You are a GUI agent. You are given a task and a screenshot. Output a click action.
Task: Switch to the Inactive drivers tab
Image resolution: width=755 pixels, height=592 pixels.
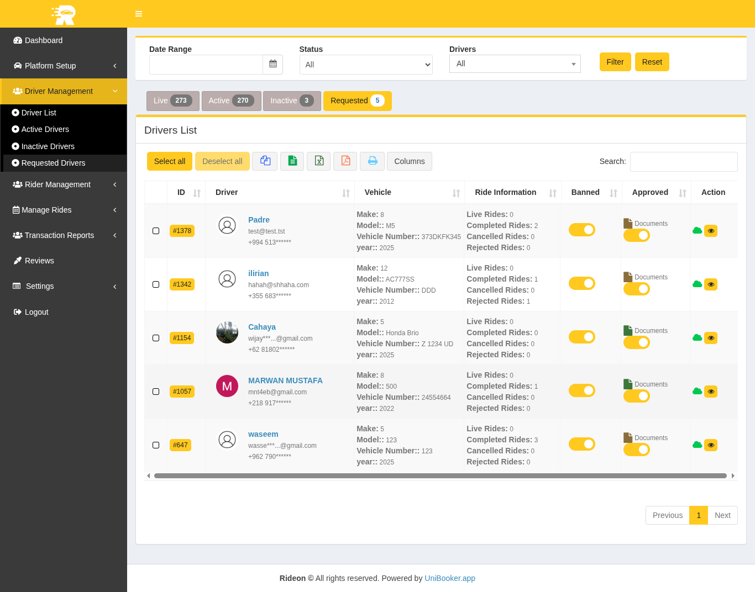click(x=292, y=101)
